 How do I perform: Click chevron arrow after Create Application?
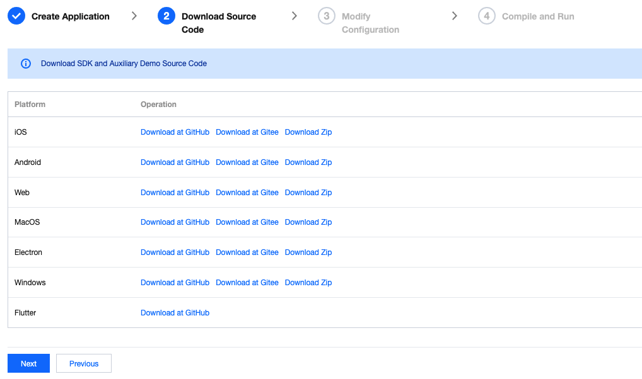tap(134, 16)
